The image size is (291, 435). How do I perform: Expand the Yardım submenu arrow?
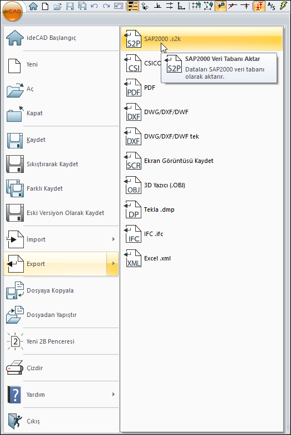click(113, 395)
